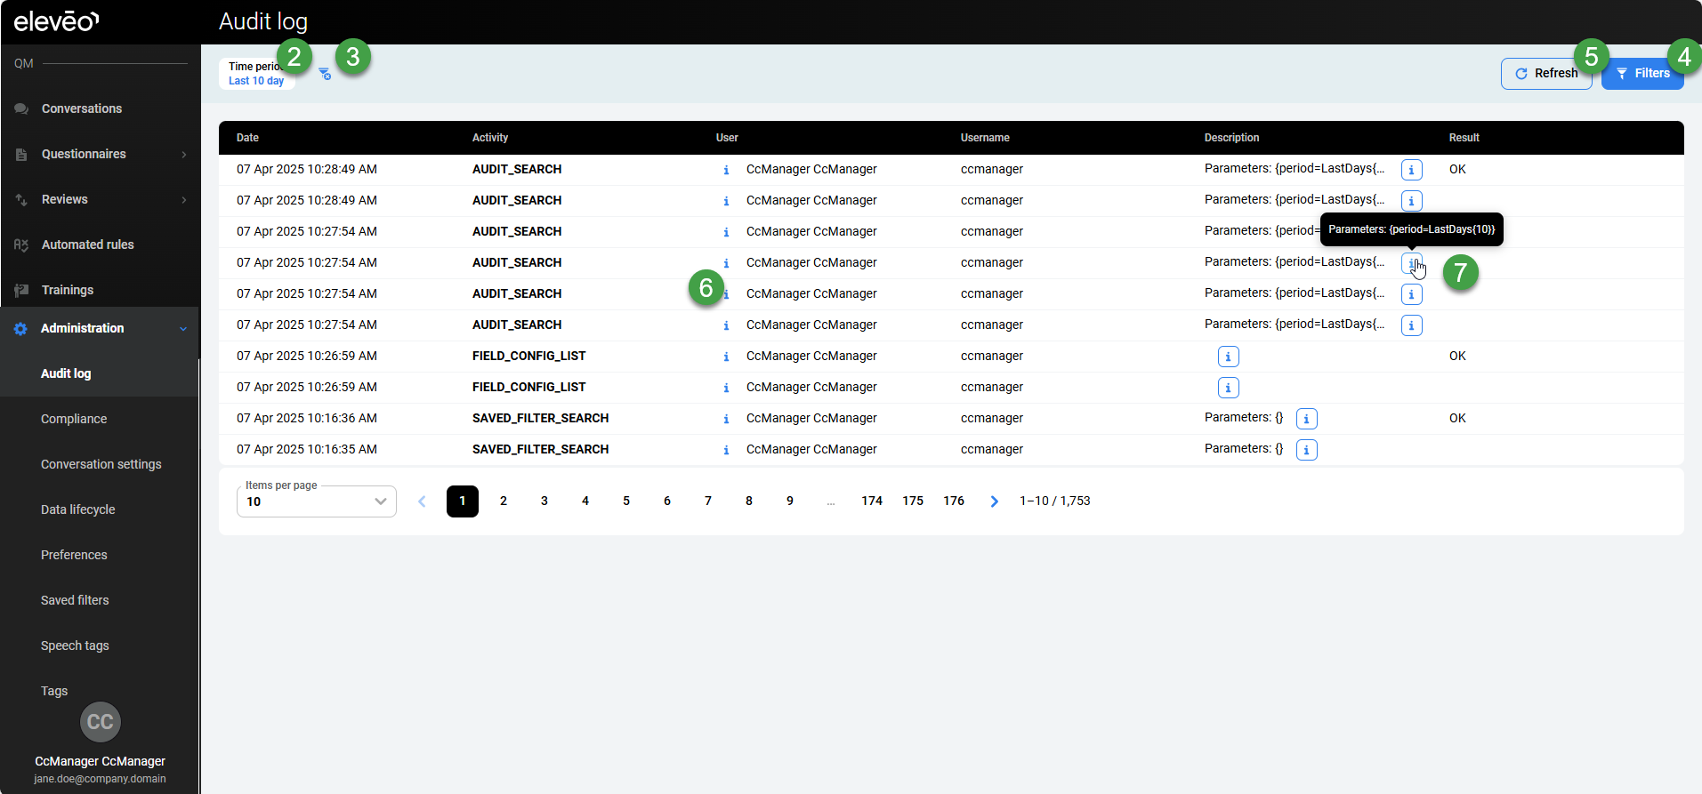1702x794 pixels.
Task: Click the CC user avatar in sidebar
Action: coord(100,722)
